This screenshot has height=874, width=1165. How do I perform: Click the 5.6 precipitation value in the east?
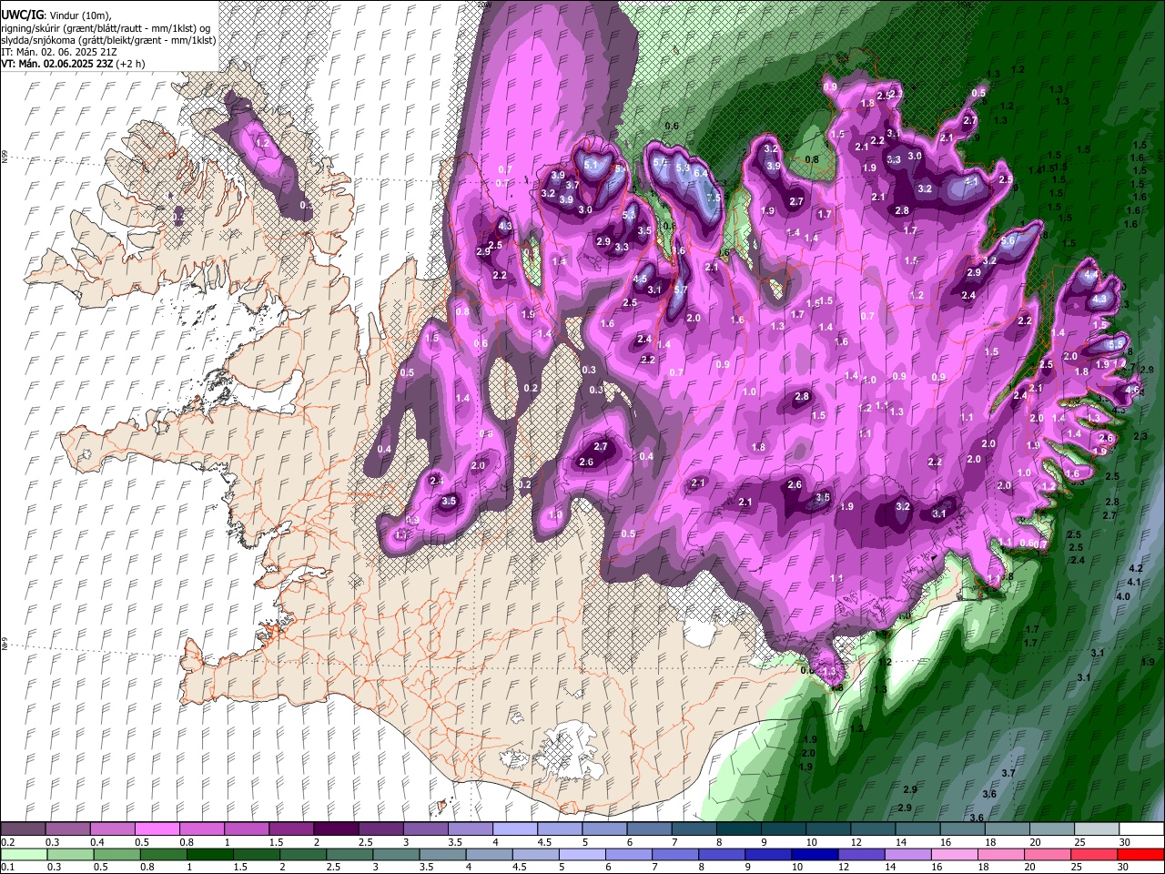[x=1008, y=240]
